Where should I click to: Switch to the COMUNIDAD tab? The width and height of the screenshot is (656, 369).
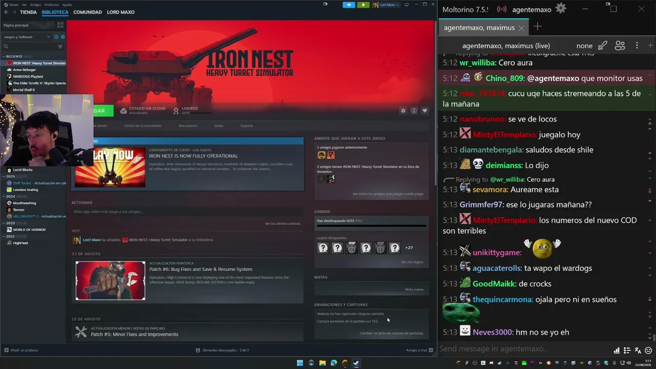[88, 12]
